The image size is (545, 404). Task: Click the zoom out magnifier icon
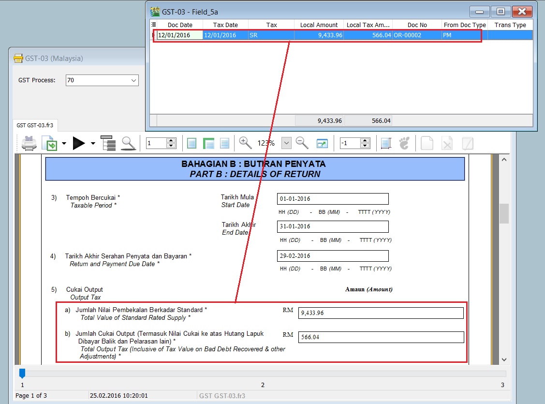[x=302, y=143]
